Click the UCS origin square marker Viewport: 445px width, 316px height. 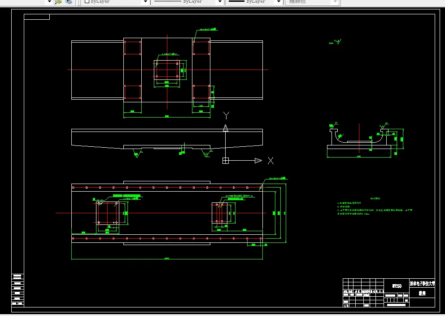(226, 161)
